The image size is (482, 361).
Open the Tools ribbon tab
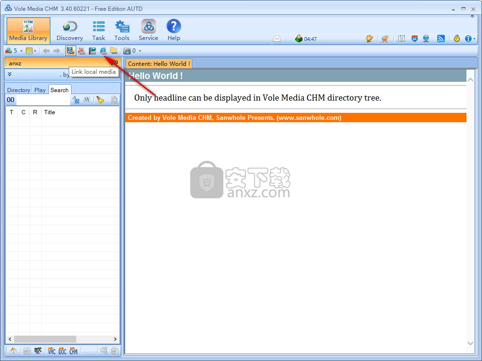122,31
